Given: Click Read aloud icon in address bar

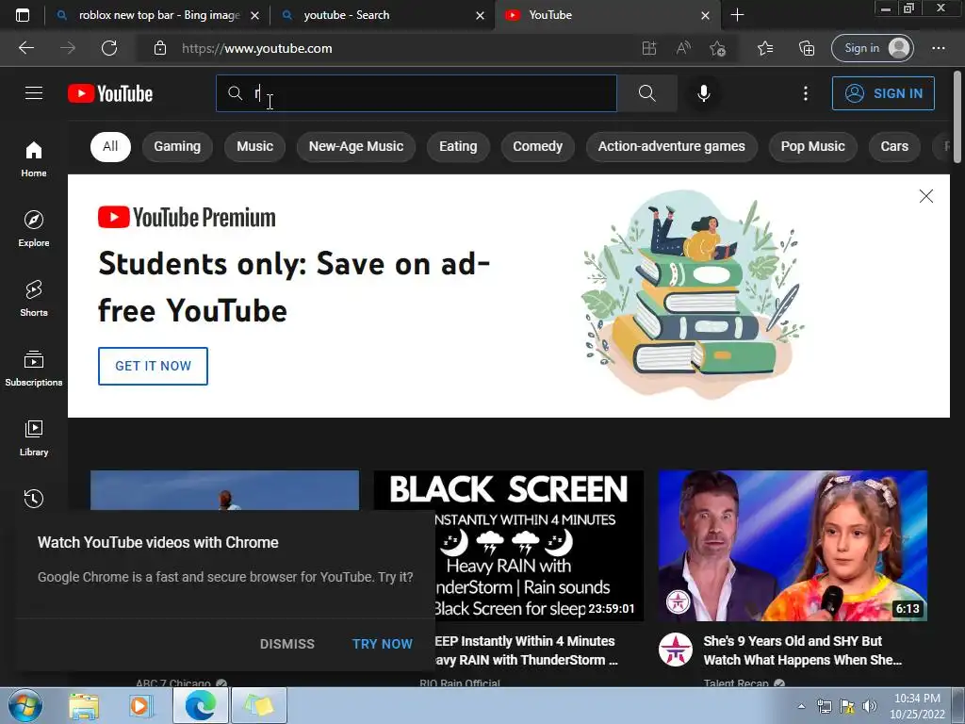Looking at the screenshot, I should pos(683,48).
